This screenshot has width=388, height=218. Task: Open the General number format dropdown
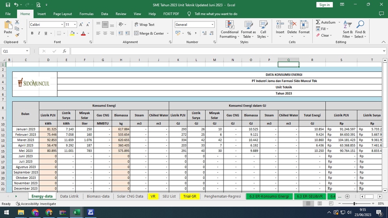click(x=212, y=25)
